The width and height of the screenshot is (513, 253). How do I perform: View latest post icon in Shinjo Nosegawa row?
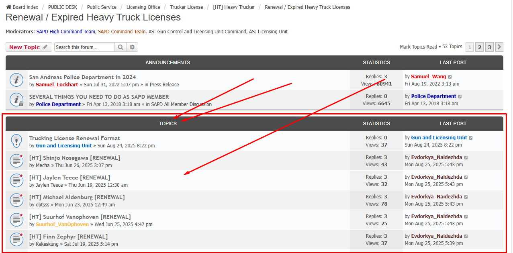click(466, 157)
